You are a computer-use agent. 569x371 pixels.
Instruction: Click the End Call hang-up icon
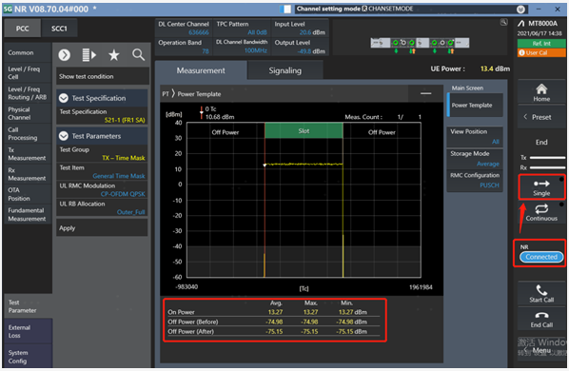(541, 315)
